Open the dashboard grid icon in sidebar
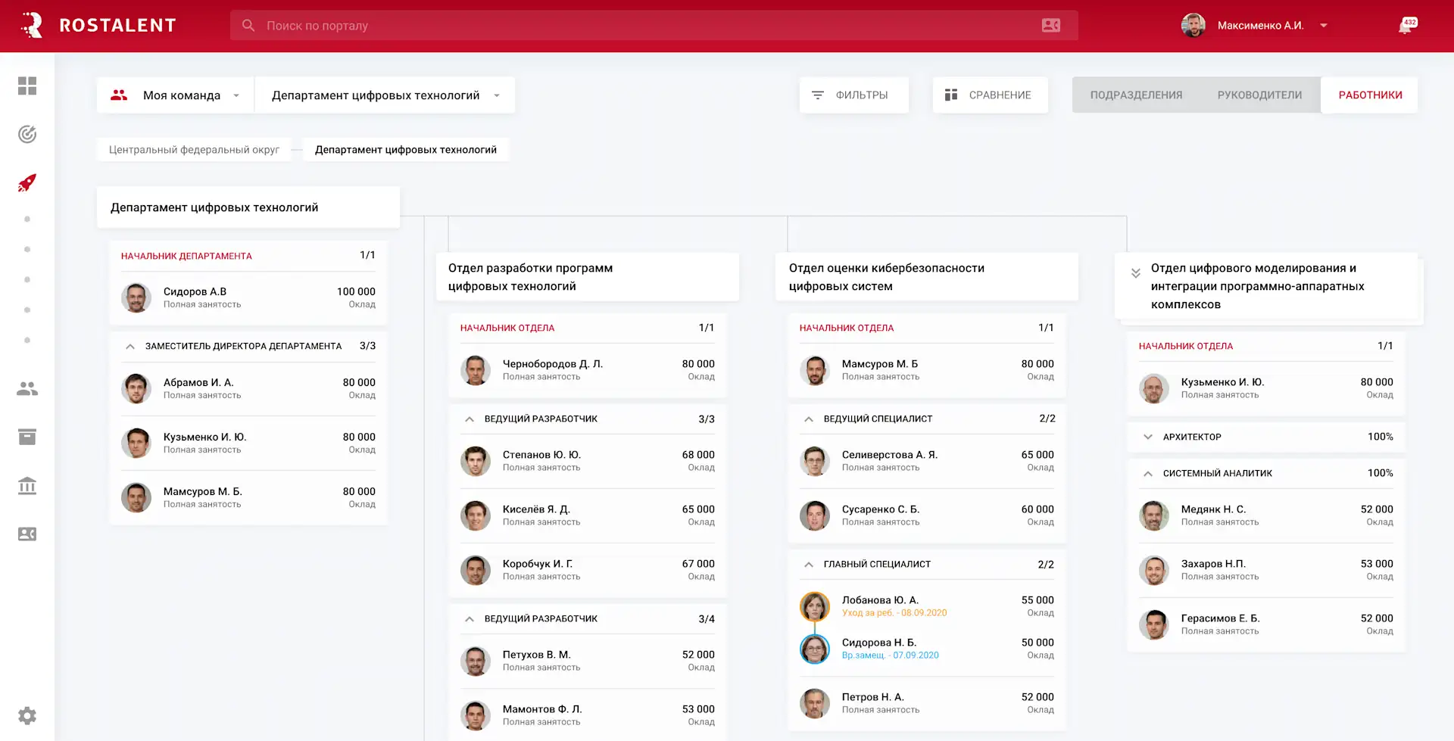The image size is (1454, 741). coord(27,86)
